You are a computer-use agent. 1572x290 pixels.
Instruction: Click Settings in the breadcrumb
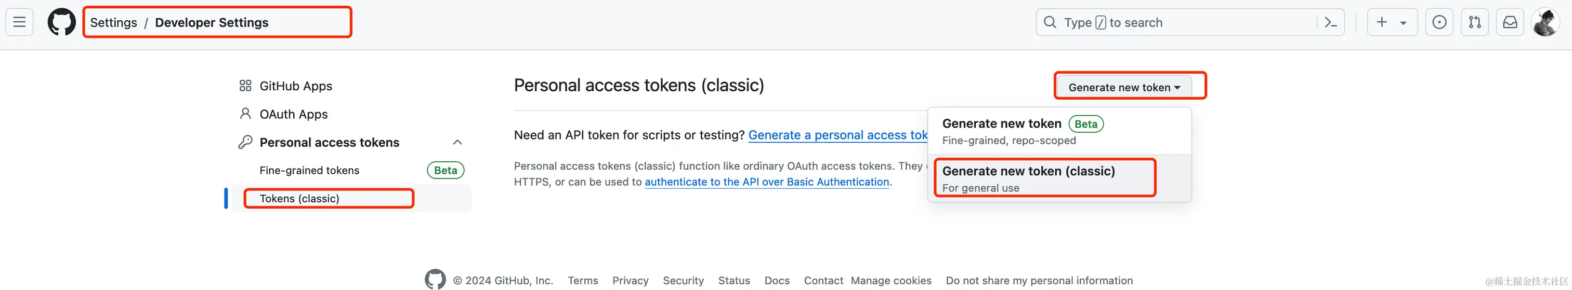(113, 22)
